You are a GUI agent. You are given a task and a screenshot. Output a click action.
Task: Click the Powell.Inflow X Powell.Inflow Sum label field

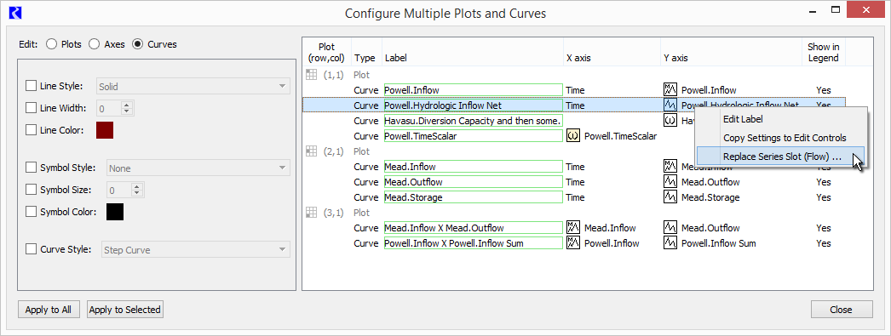pyautogui.click(x=473, y=243)
